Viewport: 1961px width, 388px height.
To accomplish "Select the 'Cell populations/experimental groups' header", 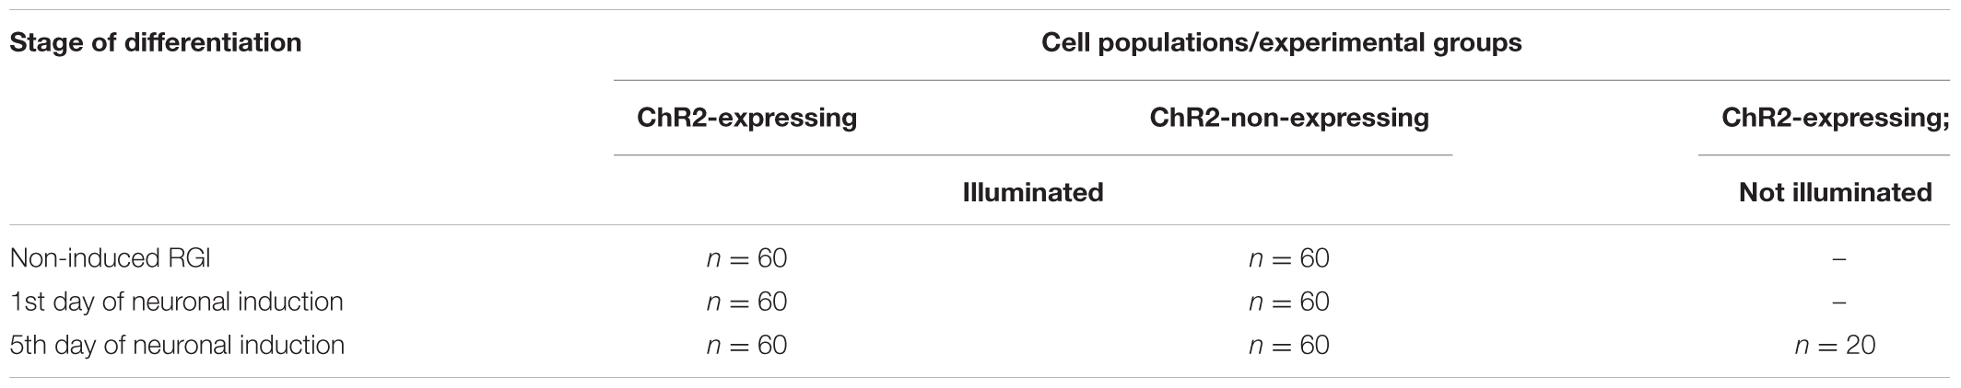I will pos(1282,42).
